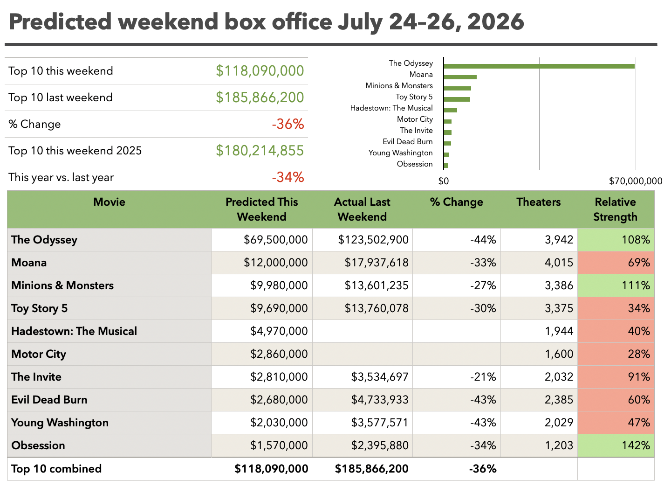Select the page title heading
The image size is (671, 487).
(x=267, y=22)
